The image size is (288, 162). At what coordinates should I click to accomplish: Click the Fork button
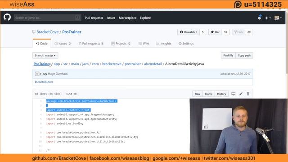pos(238,32)
